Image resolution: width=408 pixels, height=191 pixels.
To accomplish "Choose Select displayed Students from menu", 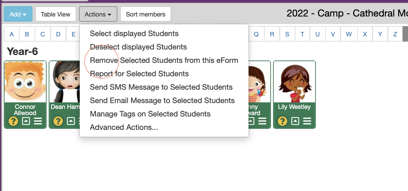I will tap(134, 34).
